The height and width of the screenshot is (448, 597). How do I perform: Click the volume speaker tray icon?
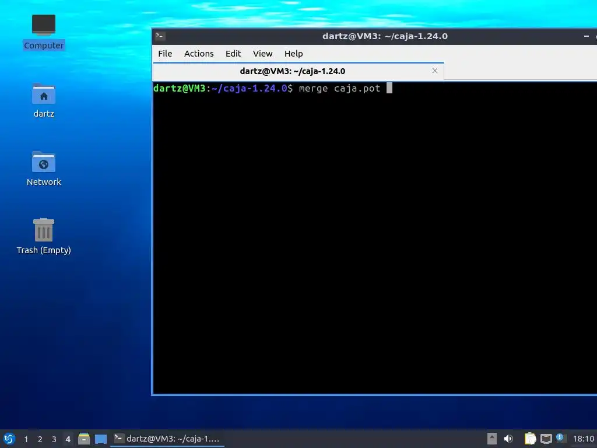pos(508,439)
